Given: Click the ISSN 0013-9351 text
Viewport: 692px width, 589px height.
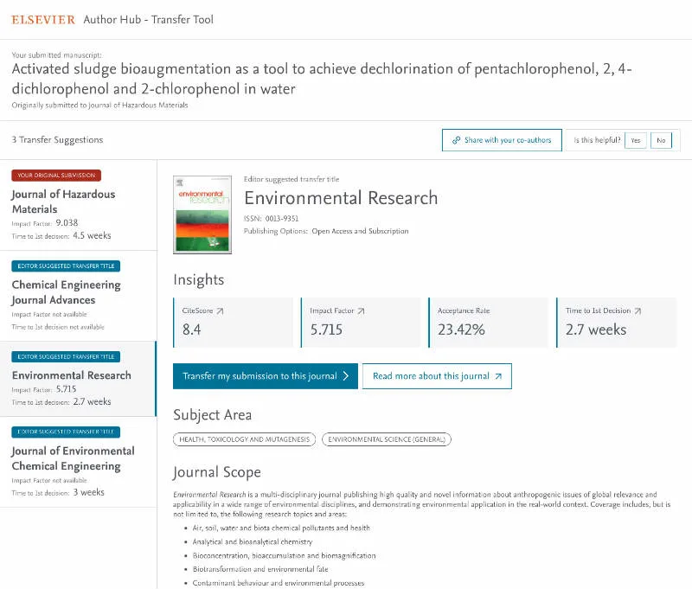Looking at the screenshot, I should (271, 219).
